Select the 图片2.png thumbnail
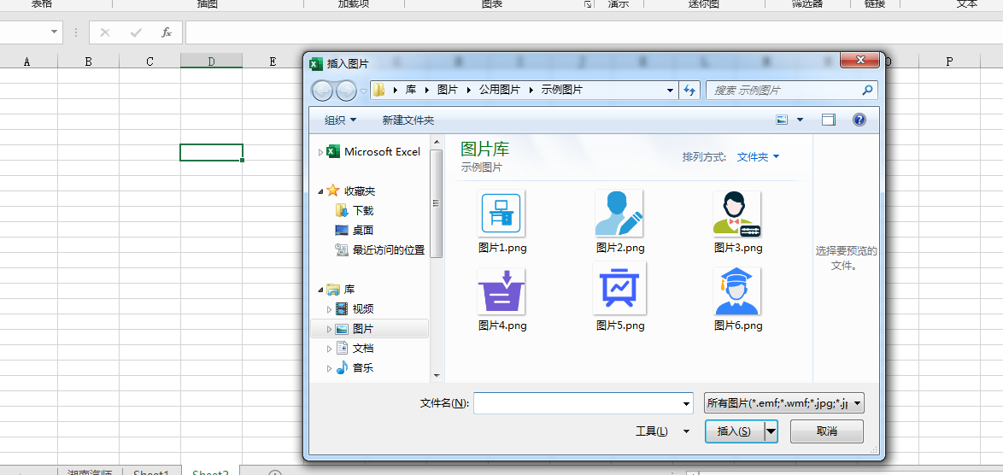This screenshot has width=1003, height=475. (619, 214)
